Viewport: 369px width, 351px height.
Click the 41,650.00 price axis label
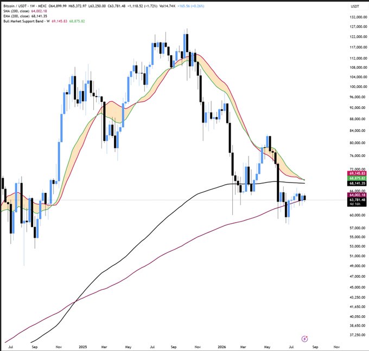click(x=358, y=307)
